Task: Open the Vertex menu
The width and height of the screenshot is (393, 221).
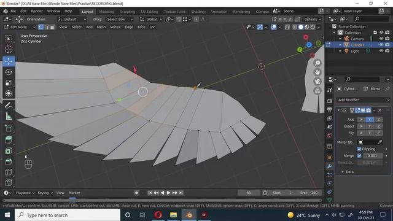Action: point(115,27)
